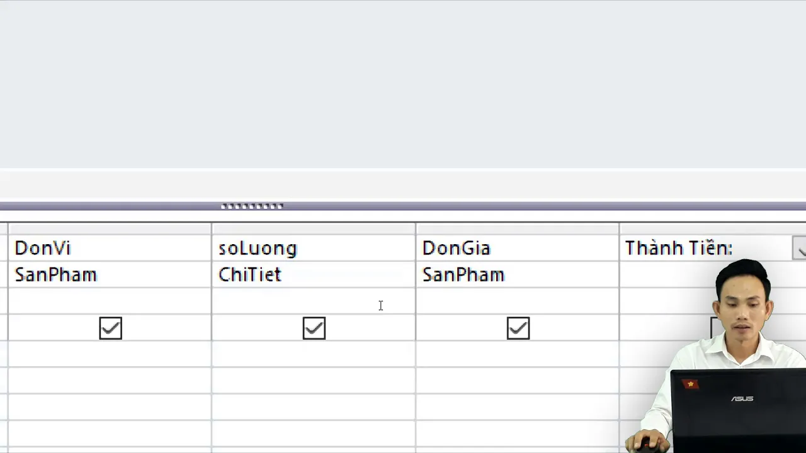Click the criteria cell below DonGia checkbox
The height and width of the screenshot is (453, 806).
518,354
